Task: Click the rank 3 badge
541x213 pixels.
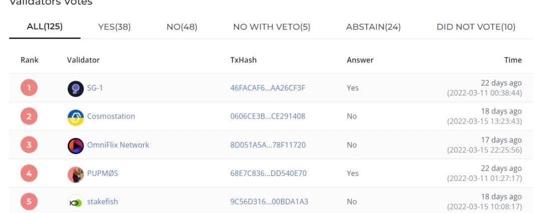Action: [29, 145]
